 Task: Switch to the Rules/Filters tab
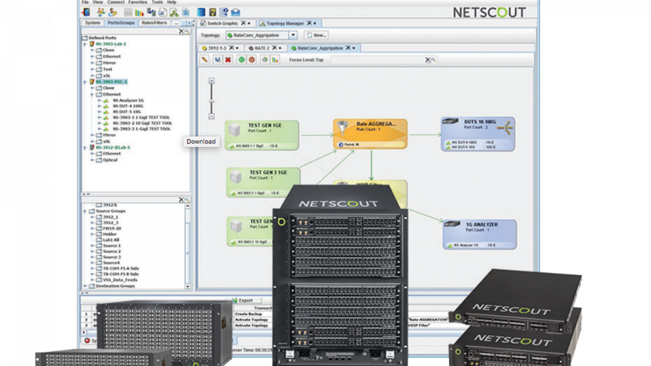click(x=154, y=23)
